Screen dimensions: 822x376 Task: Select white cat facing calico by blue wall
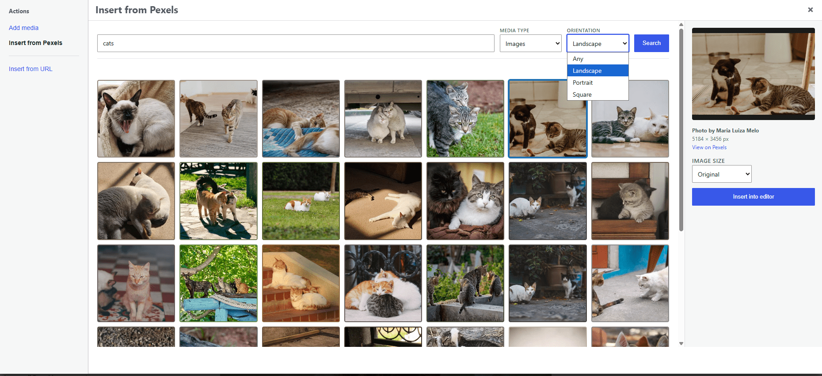point(630,283)
